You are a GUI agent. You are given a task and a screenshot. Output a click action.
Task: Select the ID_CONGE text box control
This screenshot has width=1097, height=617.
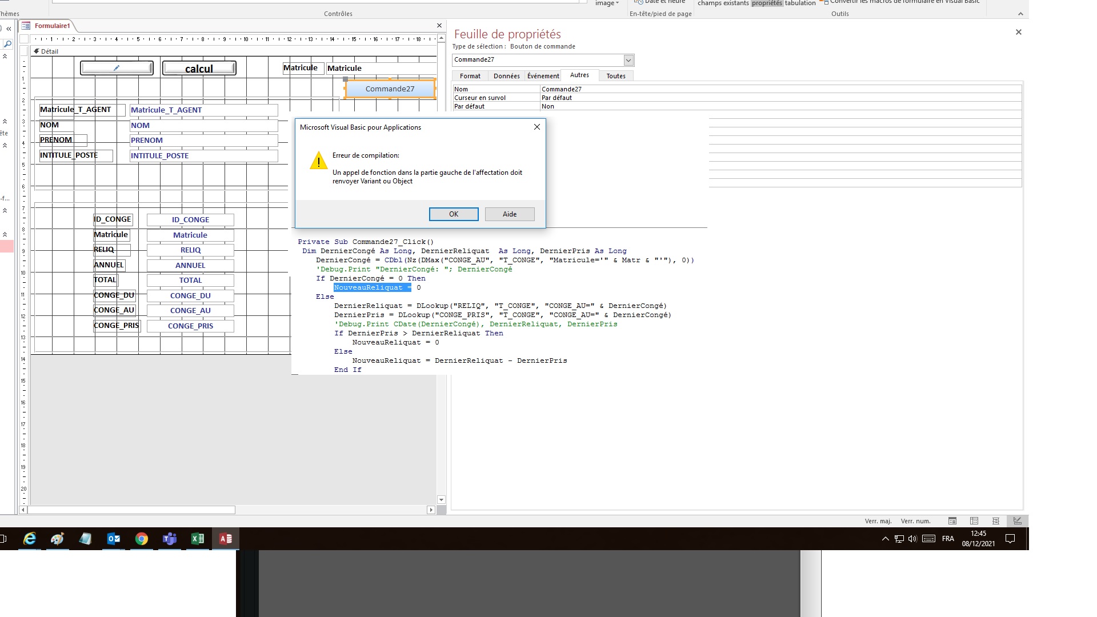(x=190, y=220)
